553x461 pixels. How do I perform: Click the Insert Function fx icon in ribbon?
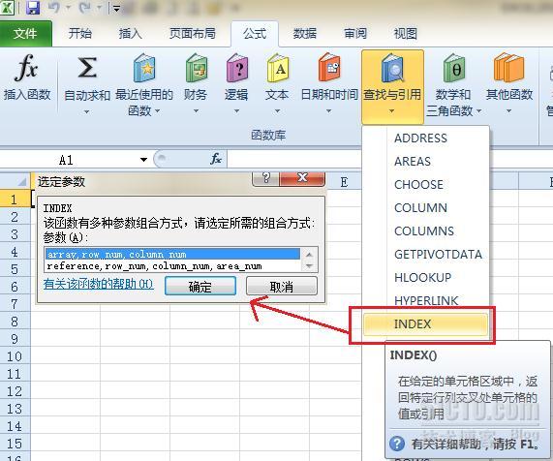click(x=26, y=68)
